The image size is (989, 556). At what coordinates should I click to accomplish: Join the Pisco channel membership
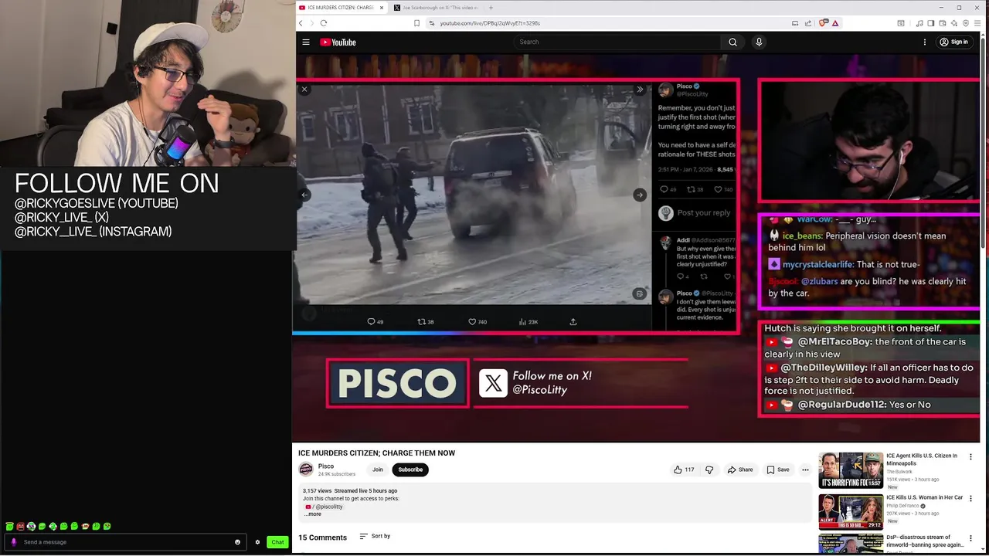[x=377, y=470]
